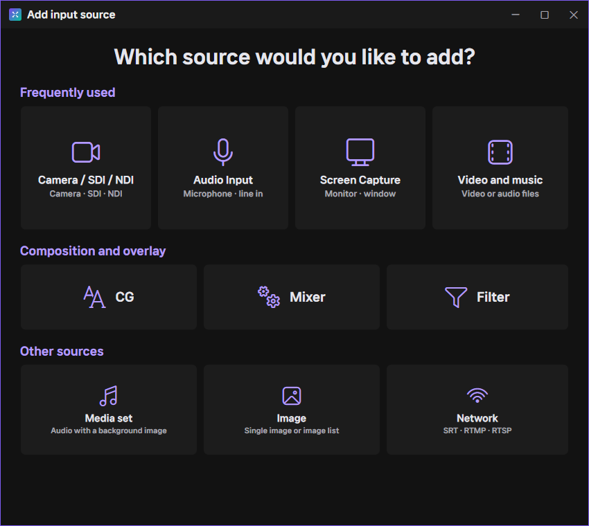Click the 'Composition and overlay' heading

pos(93,251)
